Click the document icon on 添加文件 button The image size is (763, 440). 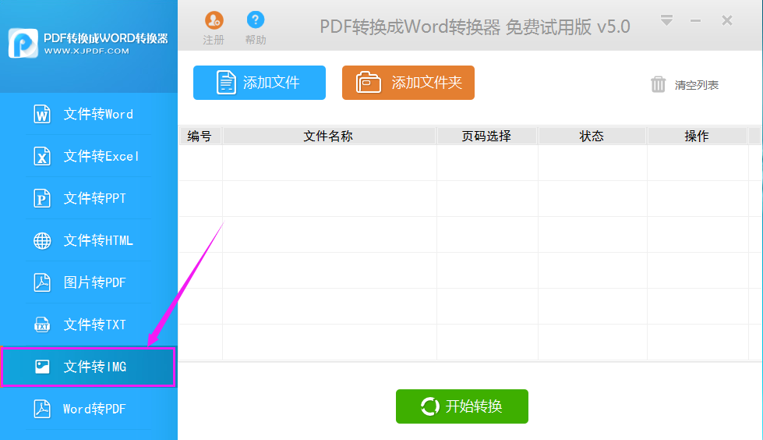(226, 83)
